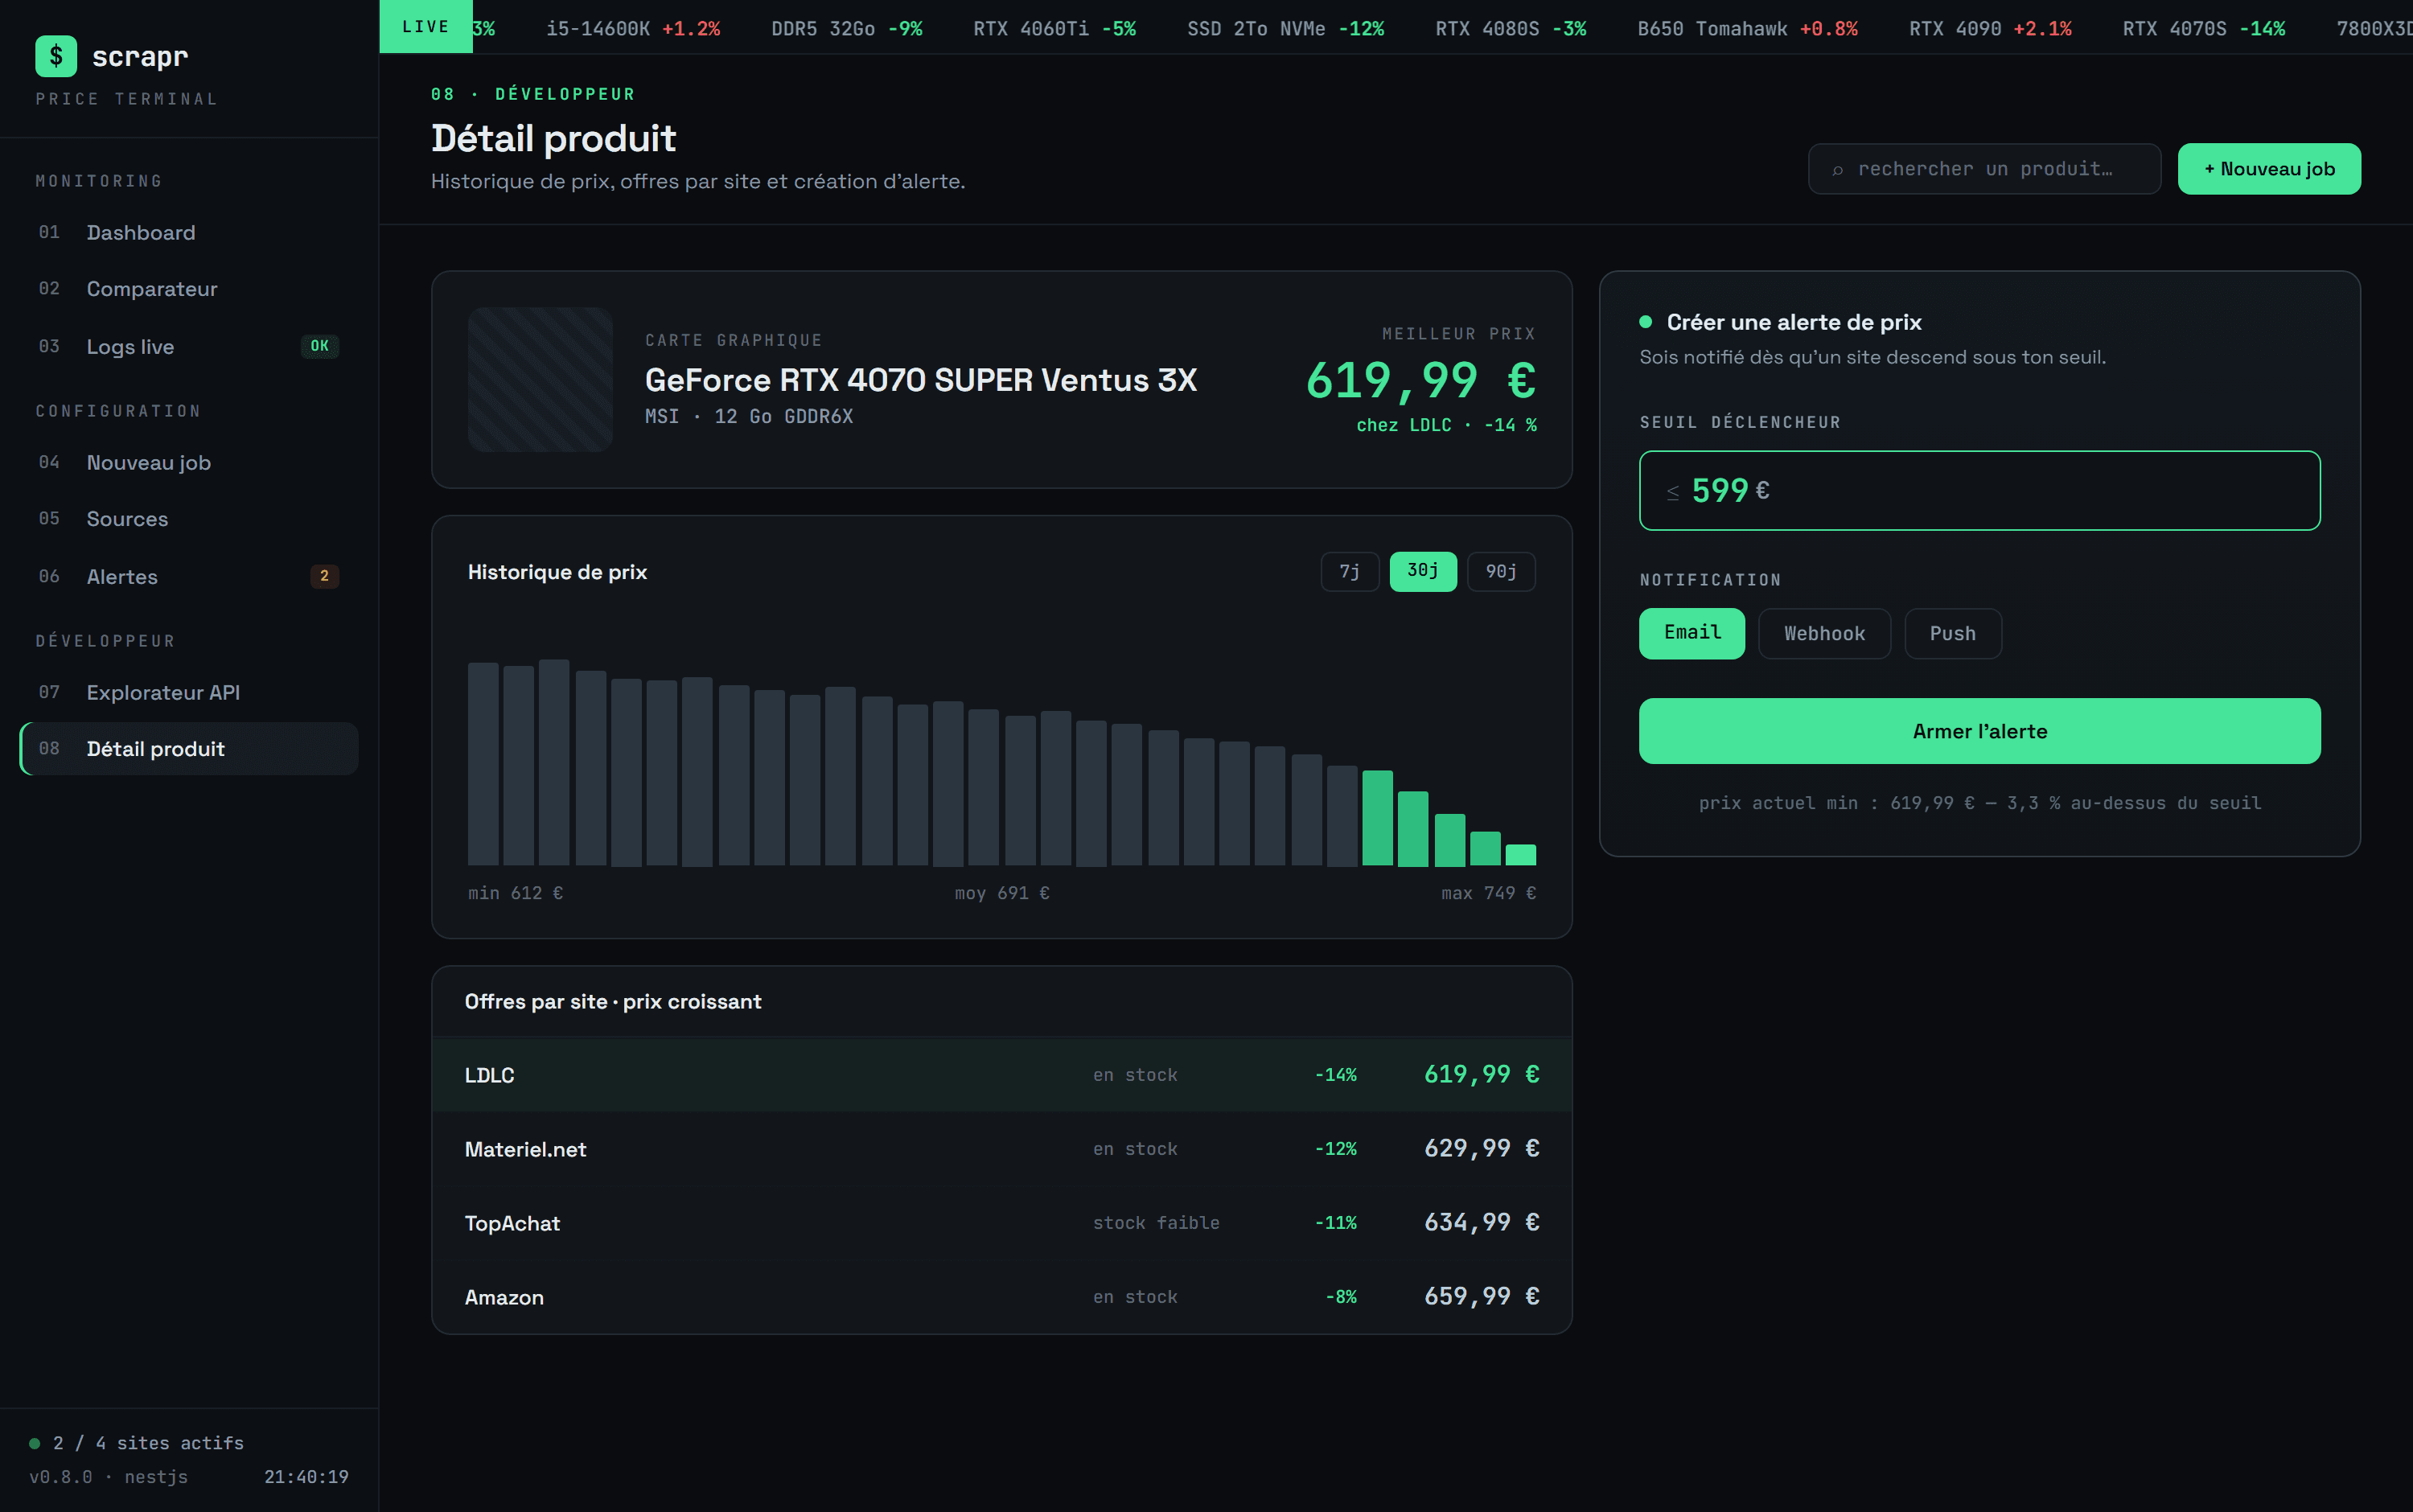
Task: Click the alert count badge beside Alertes
Action: (x=324, y=576)
